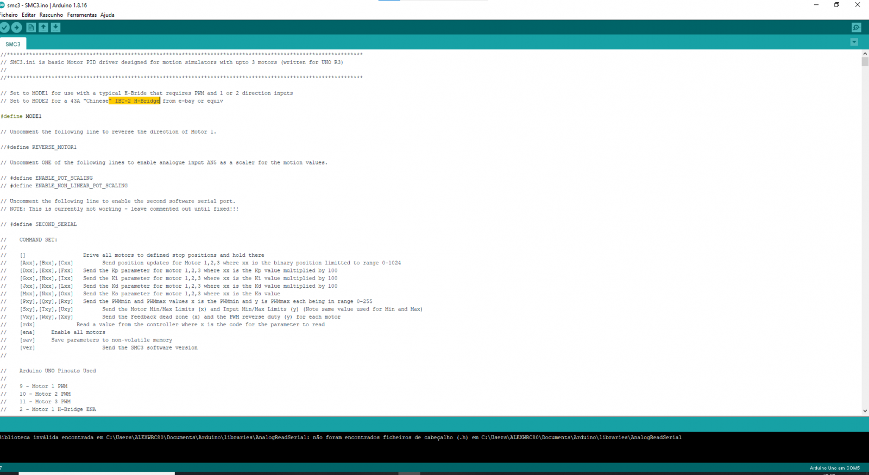This screenshot has width=869, height=475.
Task: Click the "[Mxx],[Nxx],[Oxx]" Ks parameter line
Action: click(x=140, y=294)
